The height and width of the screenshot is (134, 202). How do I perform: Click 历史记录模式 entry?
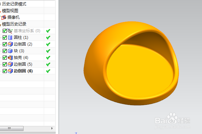(14, 4)
